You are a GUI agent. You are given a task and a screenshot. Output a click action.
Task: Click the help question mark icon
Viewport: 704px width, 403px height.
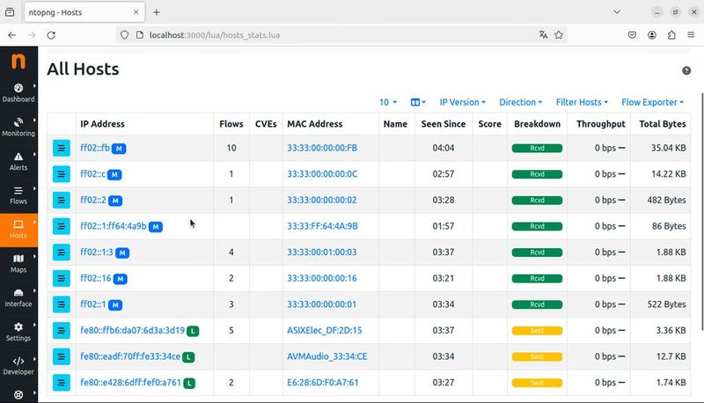click(686, 70)
